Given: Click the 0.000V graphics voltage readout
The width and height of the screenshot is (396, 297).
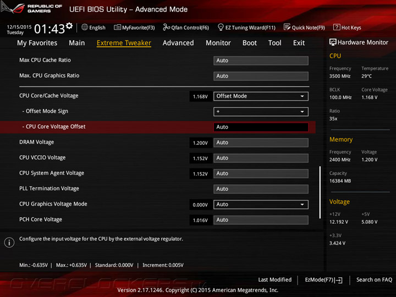Looking at the screenshot, I should pos(201,205).
